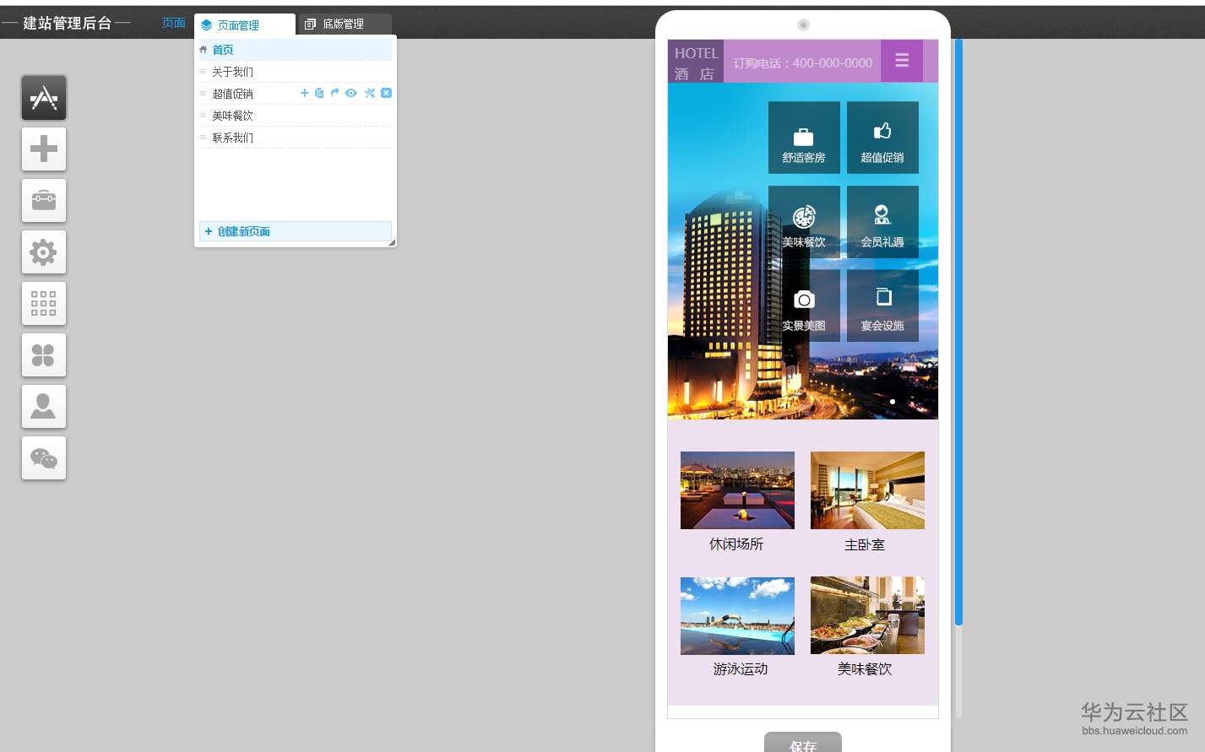Open the 游泳运动 pool photo thumbnail

737,615
